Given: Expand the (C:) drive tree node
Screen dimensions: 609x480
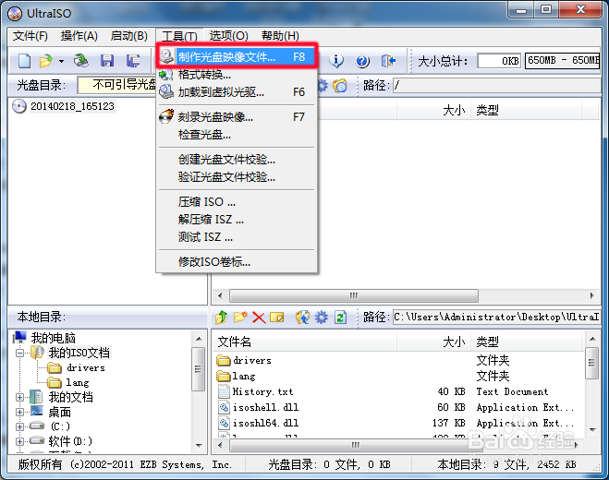Looking at the screenshot, I should [19, 426].
